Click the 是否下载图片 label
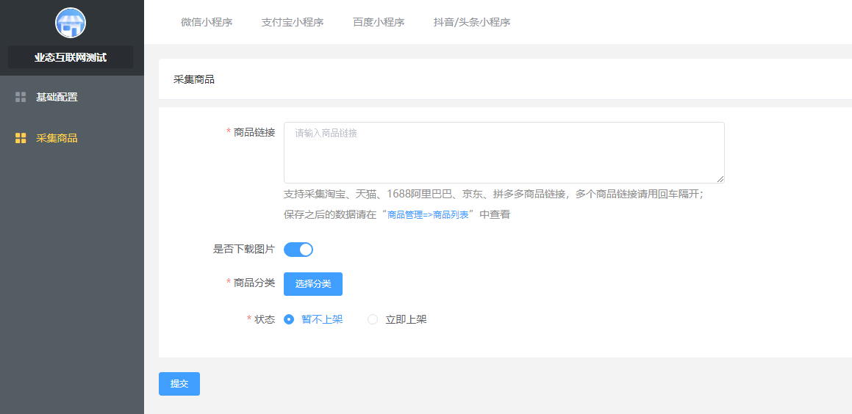The image size is (852, 414). pos(244,250)
